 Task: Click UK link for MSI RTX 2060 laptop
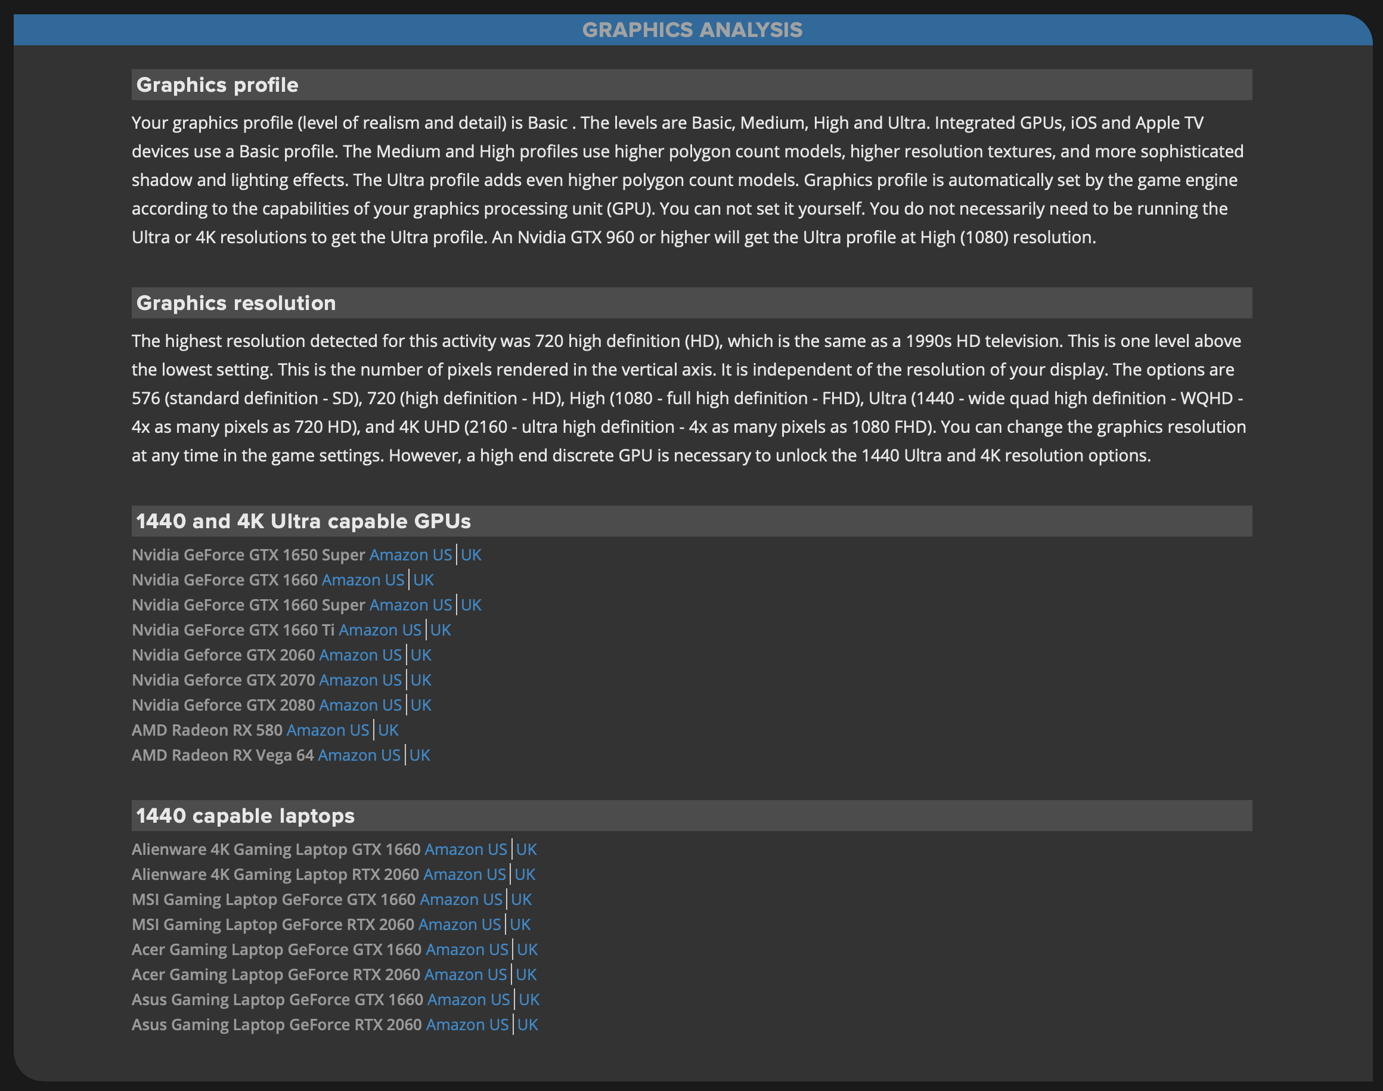click(519, 924)
